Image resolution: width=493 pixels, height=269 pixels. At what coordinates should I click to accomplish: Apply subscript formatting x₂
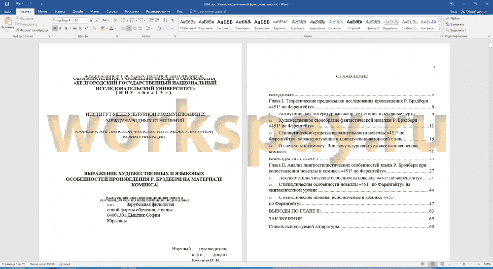point(81,28)
